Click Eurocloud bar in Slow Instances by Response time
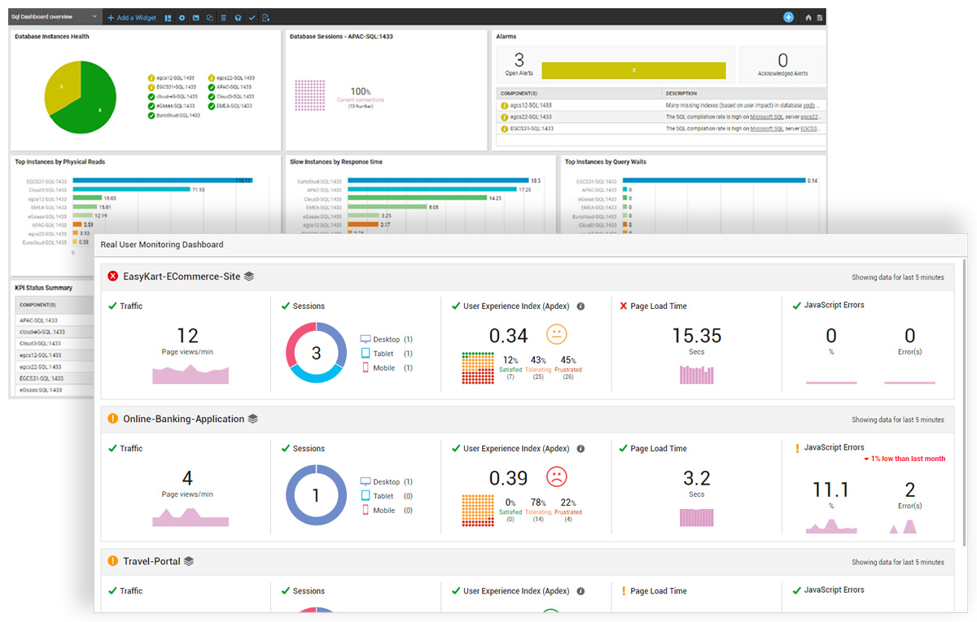Screen dimensions: 977x622 pos(437,181)
